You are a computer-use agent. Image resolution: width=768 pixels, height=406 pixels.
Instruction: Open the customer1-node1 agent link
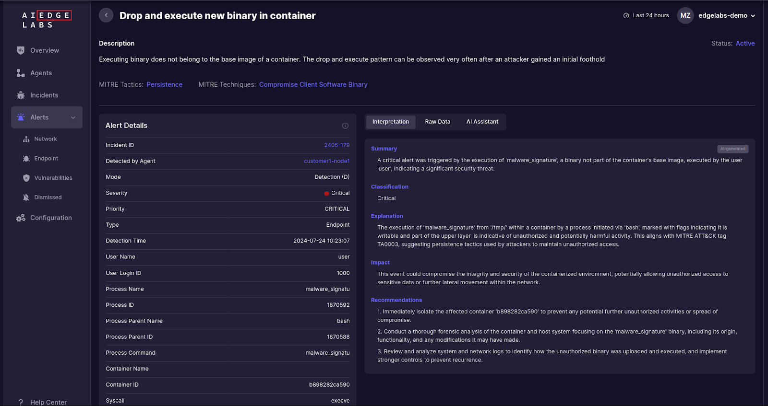(326, 161)
